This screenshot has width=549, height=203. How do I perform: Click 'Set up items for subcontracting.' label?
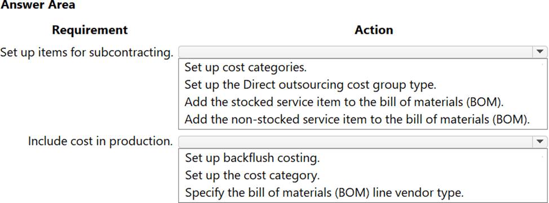point(87,52)
